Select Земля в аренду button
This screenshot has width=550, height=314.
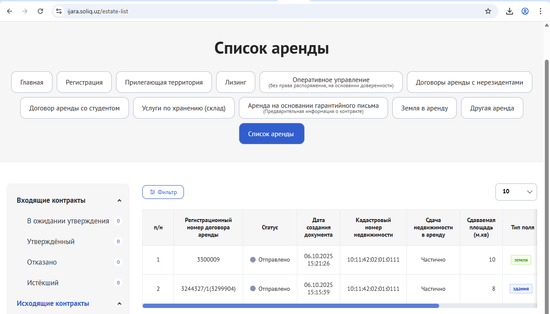(425, 108)
